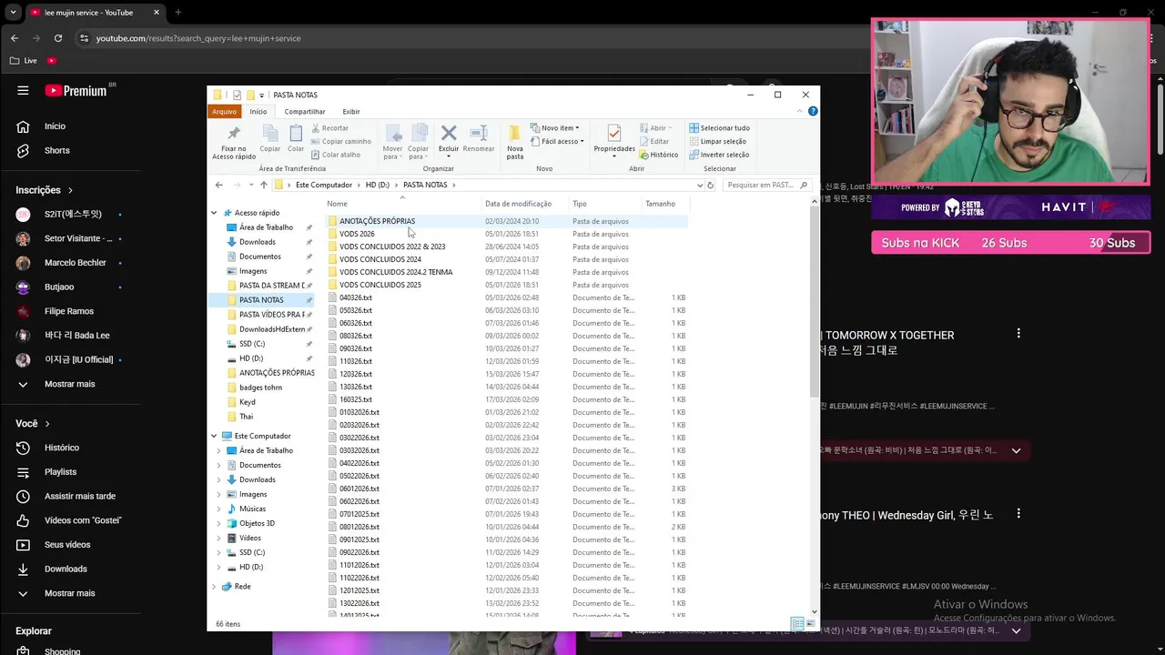Sort by Data de modificação column header
Viewport: 1165px width, 655px height.
(518, 204)
